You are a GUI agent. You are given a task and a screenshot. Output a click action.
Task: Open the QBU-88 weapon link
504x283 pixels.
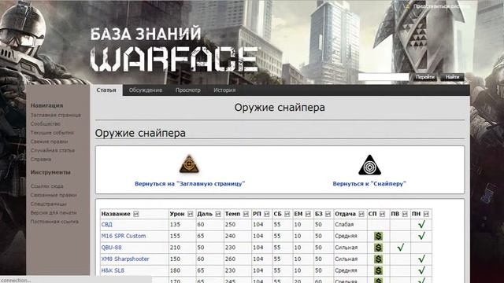(111, 248)
